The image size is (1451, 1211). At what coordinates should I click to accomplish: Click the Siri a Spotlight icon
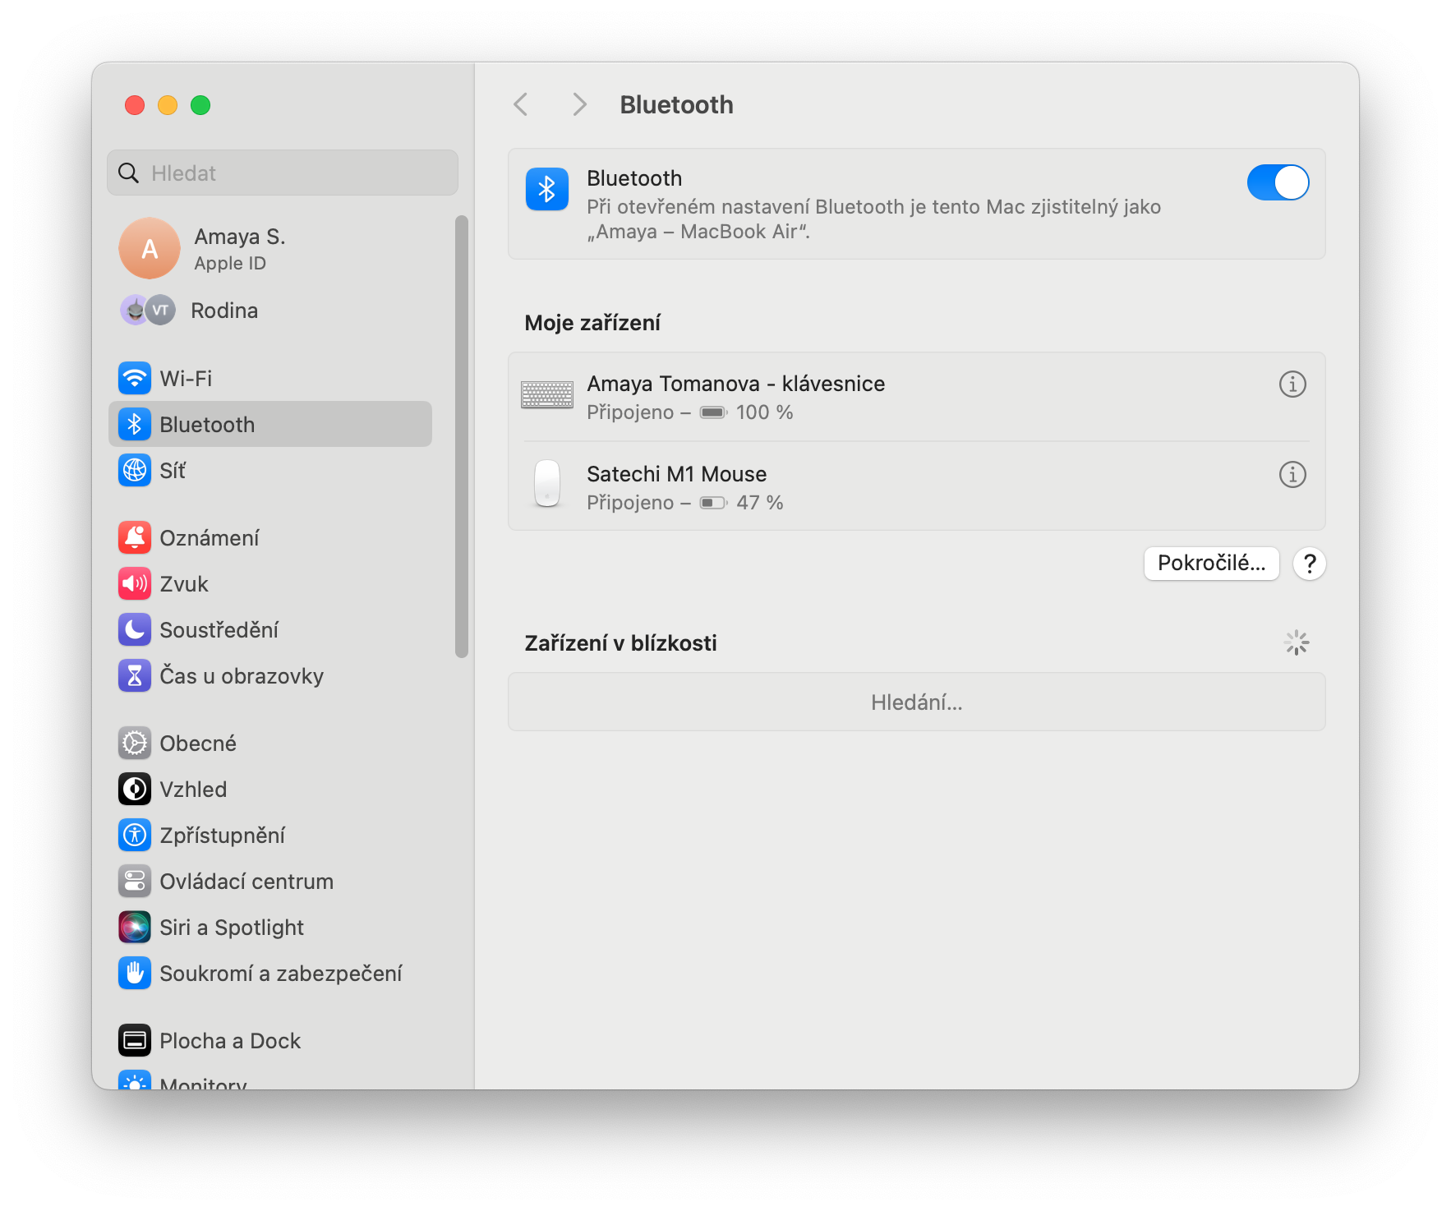(135, 928)
